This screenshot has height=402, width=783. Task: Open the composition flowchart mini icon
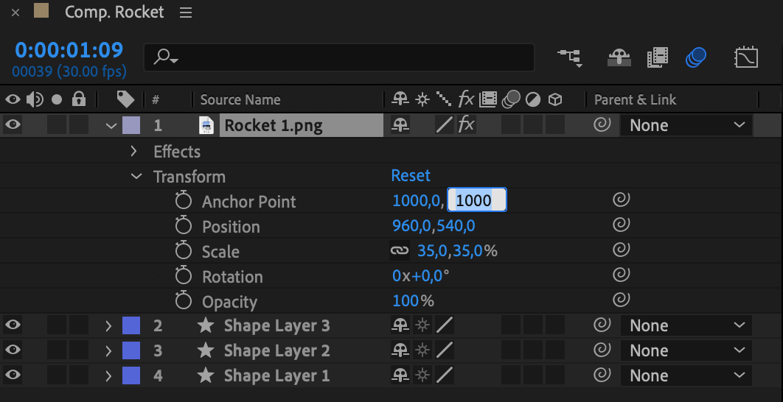(569, 57)
